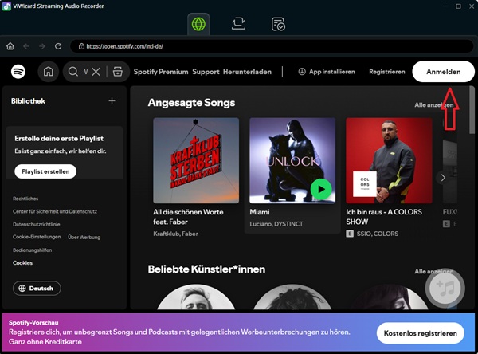Screen dimensions: 478x354
Task: Click song title Miami
Action: tap(260, 212)
